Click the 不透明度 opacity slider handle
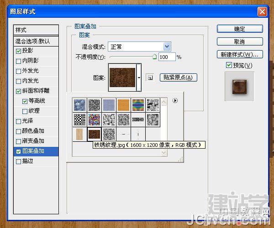The image size is (274, 228). (x=154, y=57)
